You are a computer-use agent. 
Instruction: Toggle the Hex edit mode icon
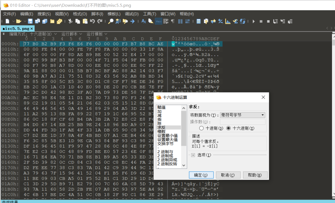coord(158,21)
